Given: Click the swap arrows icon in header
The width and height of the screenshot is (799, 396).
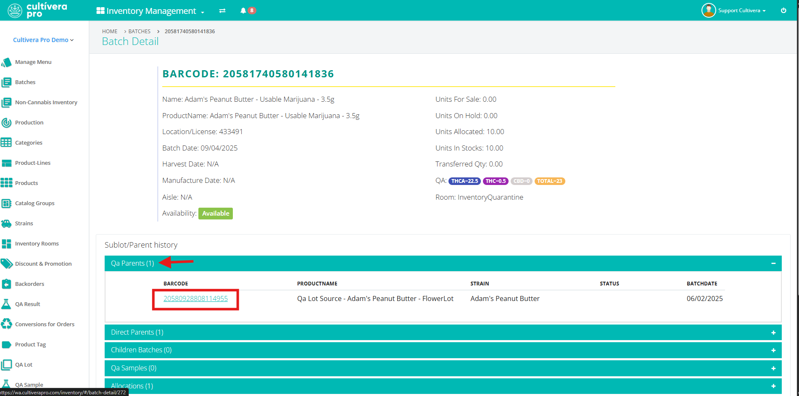Looking at the screenshot, I should [x=222, y=11].
